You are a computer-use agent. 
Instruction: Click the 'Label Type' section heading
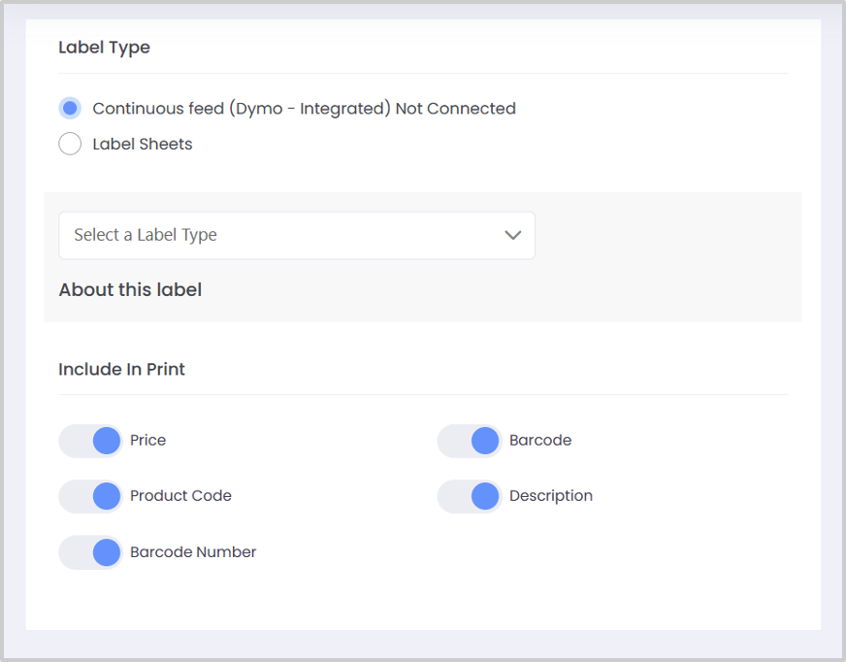pyautogui.click(x=104, y=48)
